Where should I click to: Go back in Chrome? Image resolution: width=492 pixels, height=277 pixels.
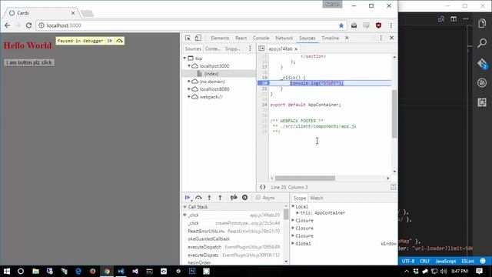pos(7,25)
